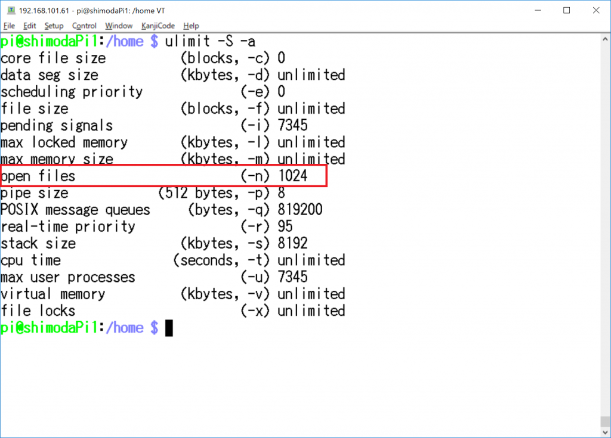This screenshot has height=438, width=611.
Task: Click the 819200 value
Action: click(x=300, y=210)
